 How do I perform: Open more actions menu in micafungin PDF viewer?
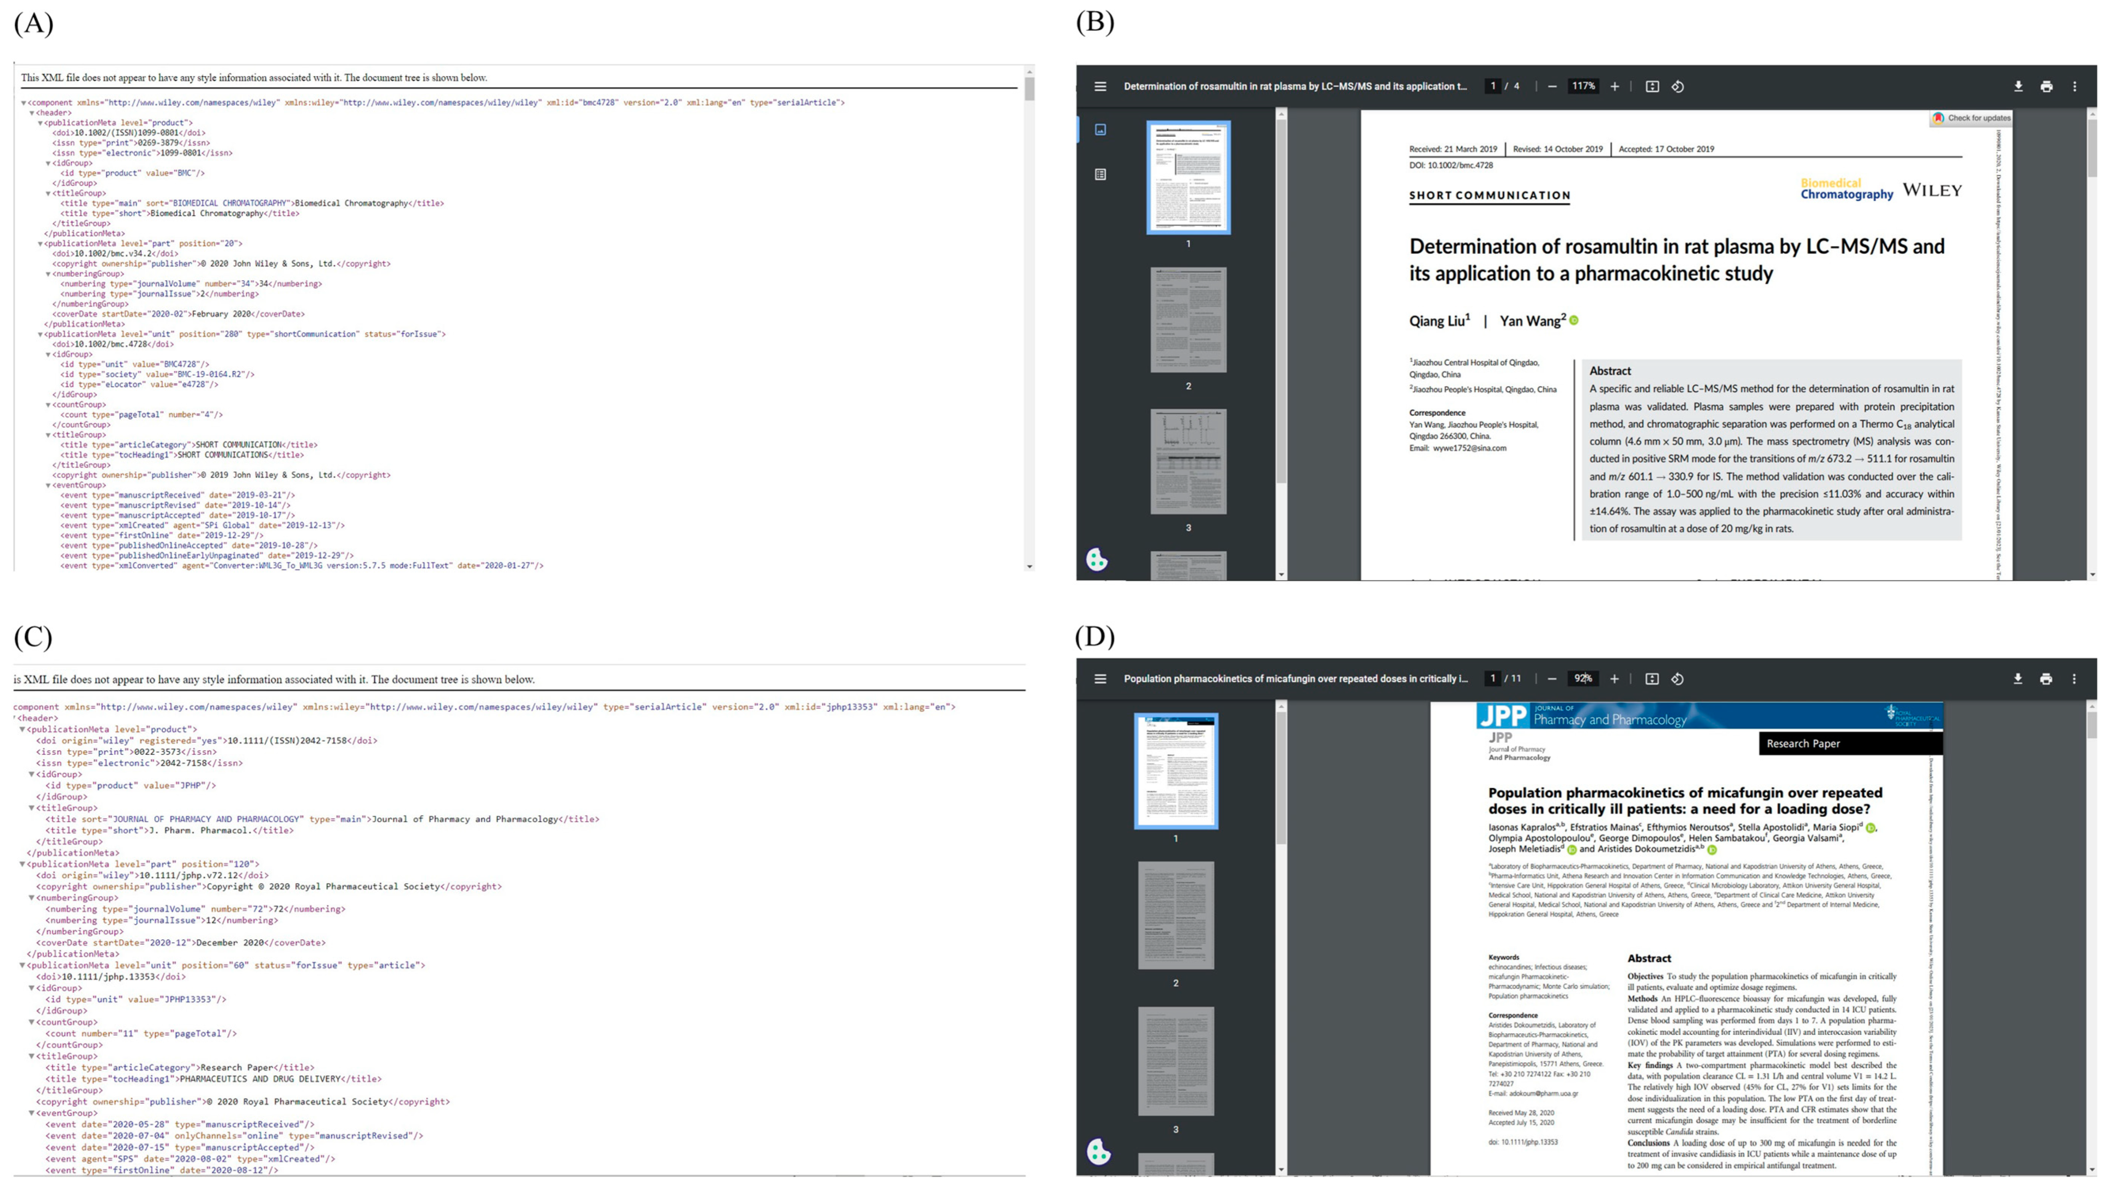[2074, 679]
